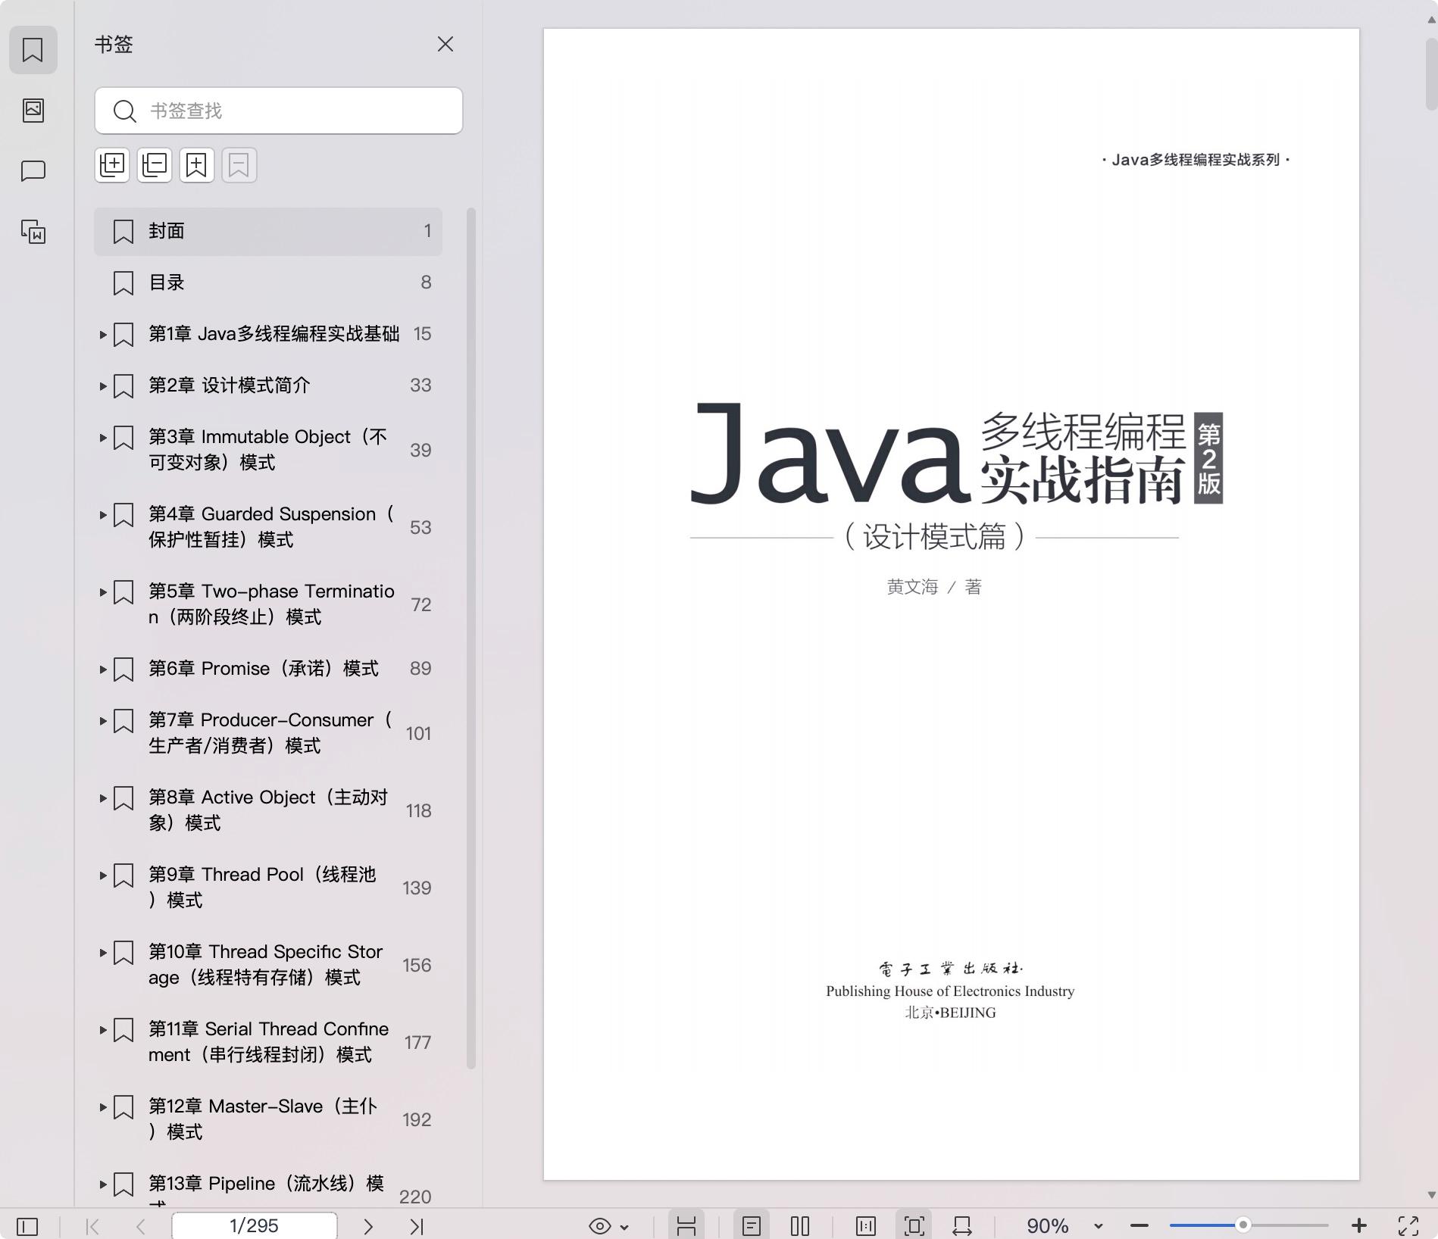Switch to single page view
1438x1239 pixels.
pyautogui.click(x=752, y=1226)
